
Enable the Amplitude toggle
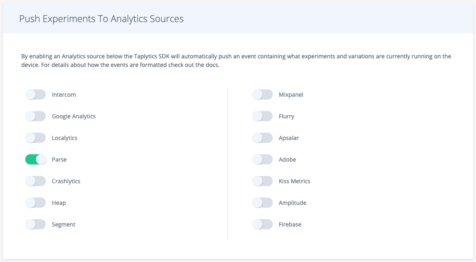point(262,203)
